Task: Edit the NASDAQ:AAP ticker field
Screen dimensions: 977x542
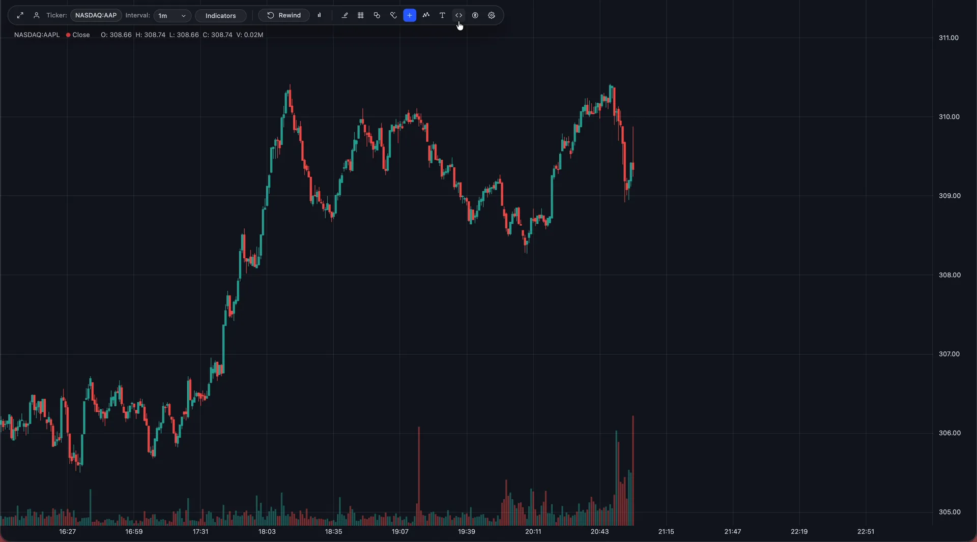Action: tap(96, 15)
